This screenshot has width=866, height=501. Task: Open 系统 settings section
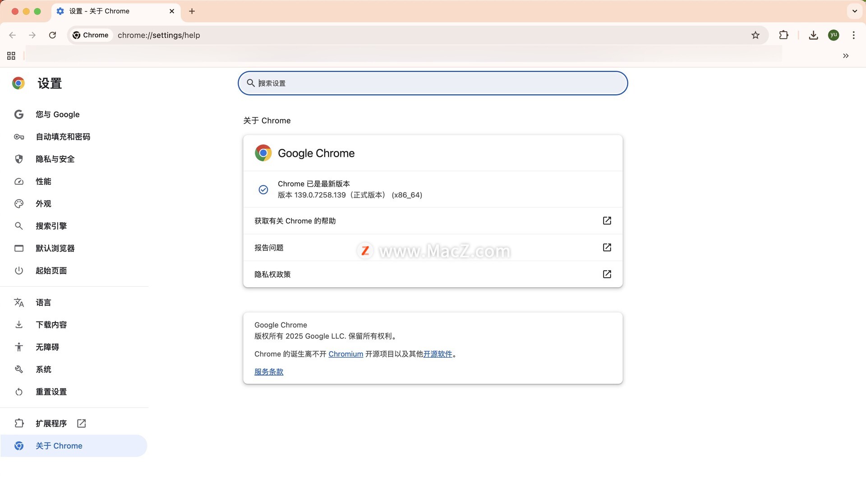click(x=74, y=369)
